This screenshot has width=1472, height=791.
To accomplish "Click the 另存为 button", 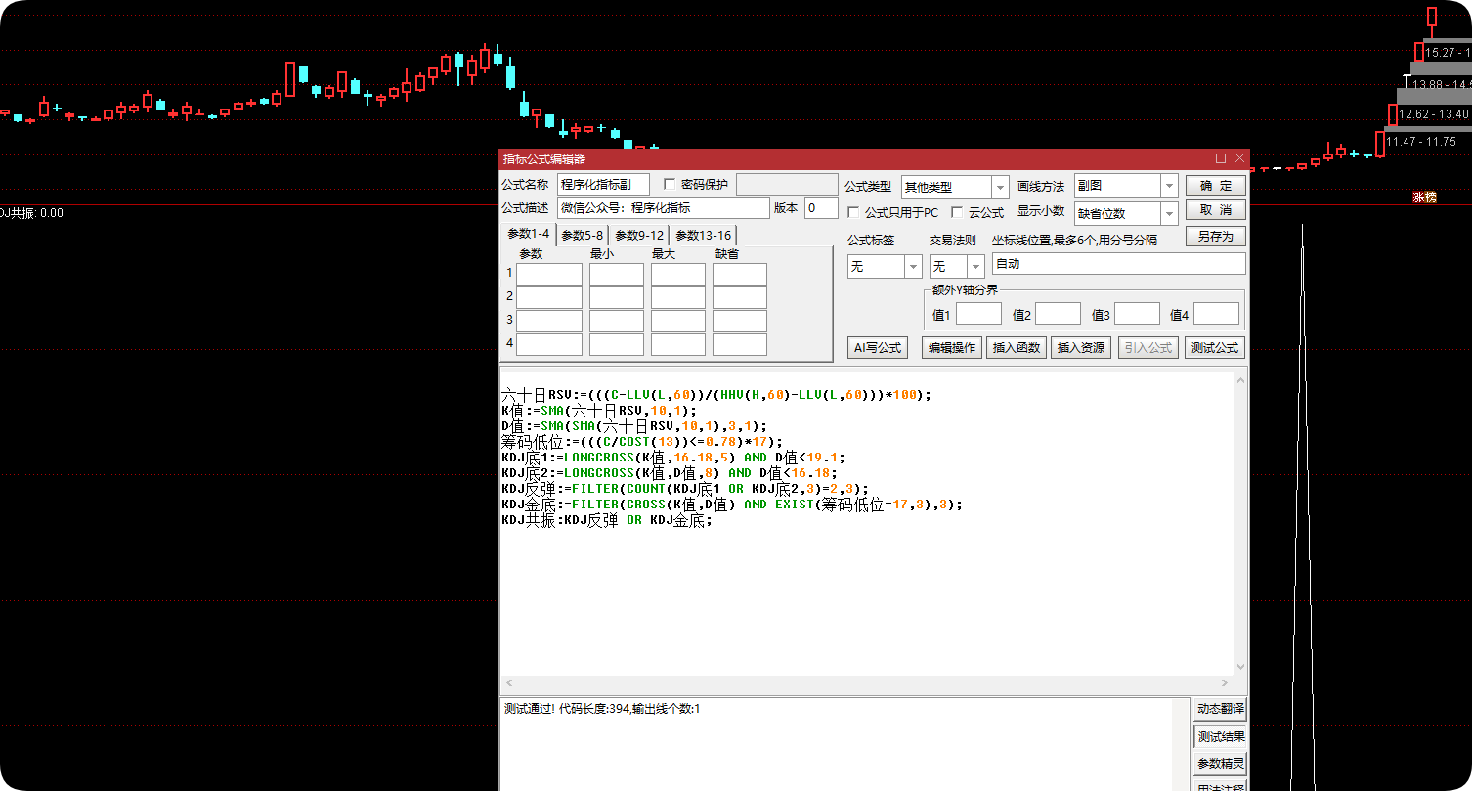I will click(1216, 236).
